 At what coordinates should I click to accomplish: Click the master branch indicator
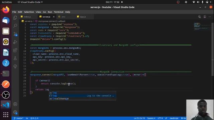pyautogui.click(x=18, y=118)
